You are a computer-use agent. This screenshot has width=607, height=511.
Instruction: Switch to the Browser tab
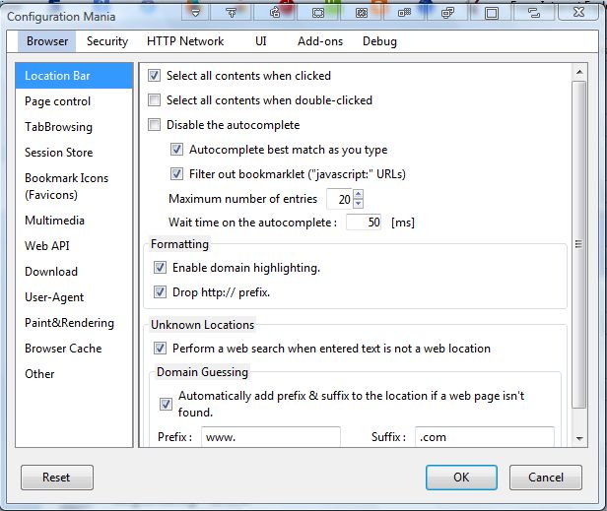click(x=47, y=41)
